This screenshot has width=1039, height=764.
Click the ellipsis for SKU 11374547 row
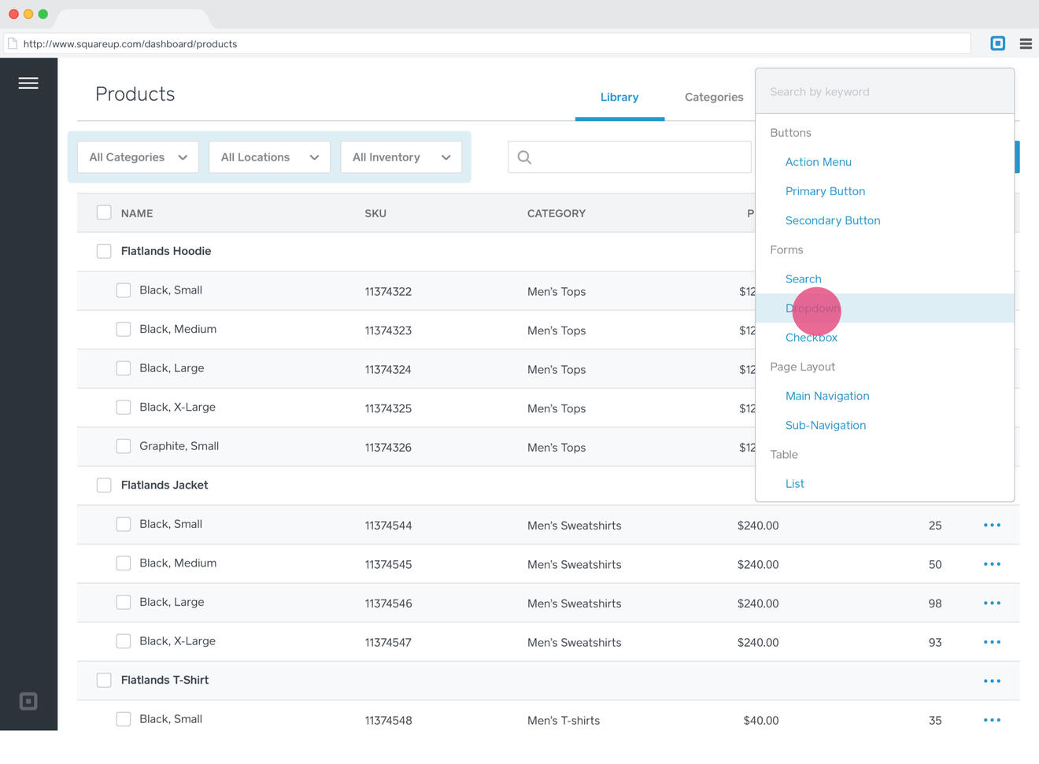[992, 642]
